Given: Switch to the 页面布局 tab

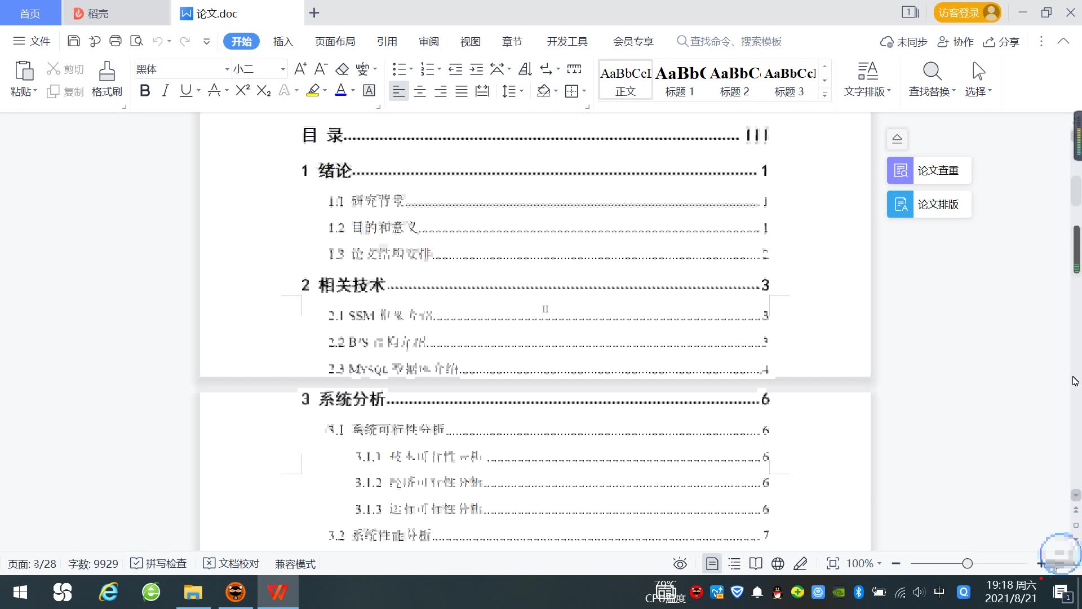Looking at the screenshot, I should click(335, 42).
